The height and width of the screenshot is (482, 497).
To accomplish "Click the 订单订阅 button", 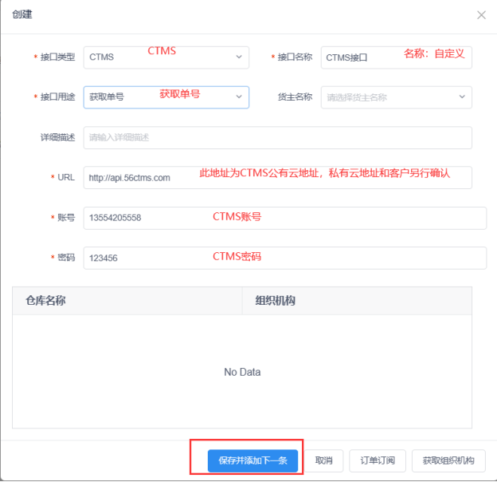I will (x=378, y=460).
